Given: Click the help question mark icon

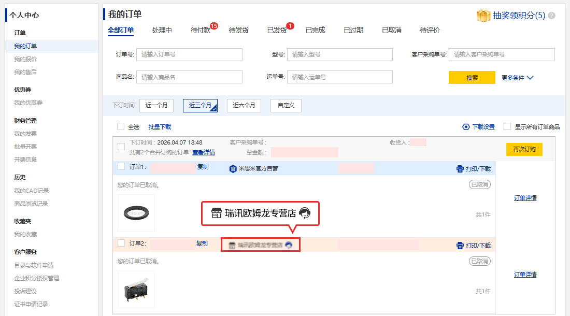Looking at the screenshot, I should point(551,16).
